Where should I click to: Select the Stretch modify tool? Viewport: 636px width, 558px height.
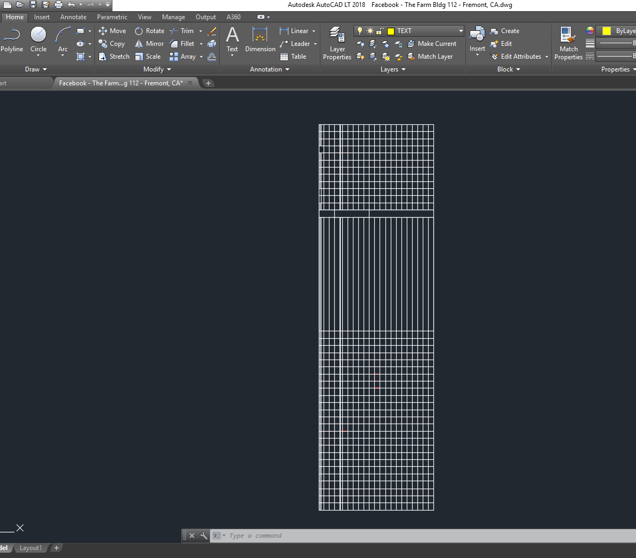point(114,56)
